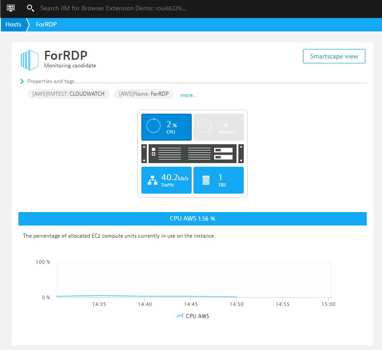The height and width of the screenshot is (350, 382).
Task: Select the ForRDP breadcrumb item
Action: coord(46,24)
